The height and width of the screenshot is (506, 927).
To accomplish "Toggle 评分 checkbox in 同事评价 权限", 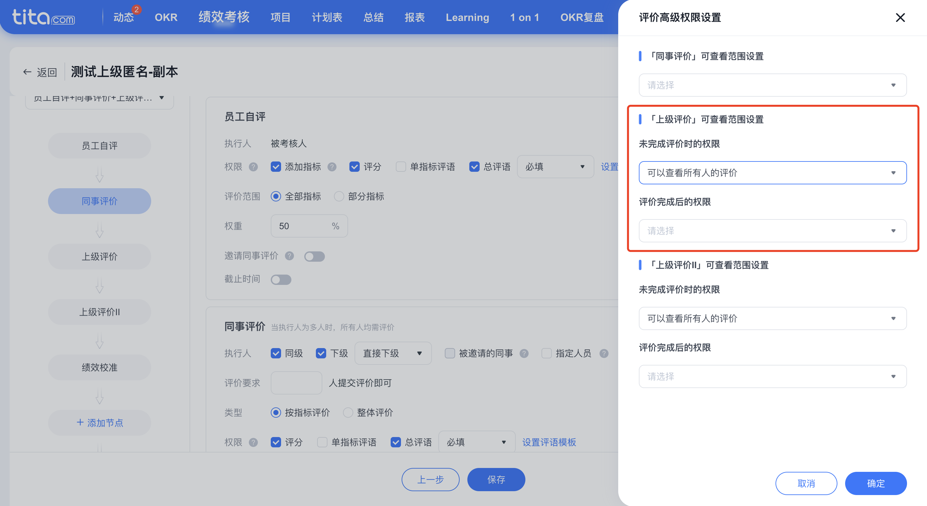I will [x=276, y=442].
